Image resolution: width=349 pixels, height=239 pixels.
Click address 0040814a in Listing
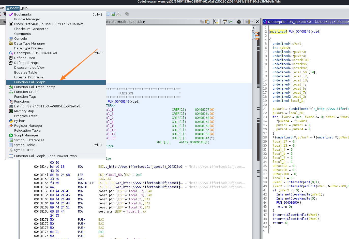tap(41, 167)
